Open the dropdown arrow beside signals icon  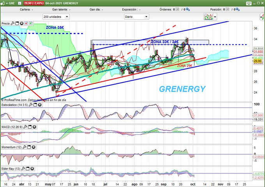coord(215,17)
